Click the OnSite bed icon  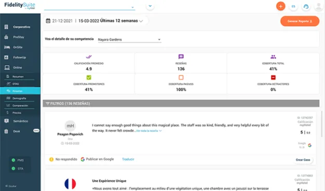pyautogui.click(x=7, y=47)
